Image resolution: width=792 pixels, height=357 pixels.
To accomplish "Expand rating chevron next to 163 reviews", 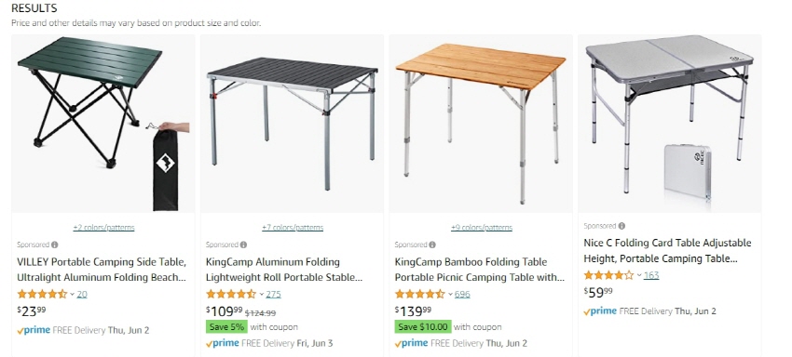I will (x=639, y=275).
